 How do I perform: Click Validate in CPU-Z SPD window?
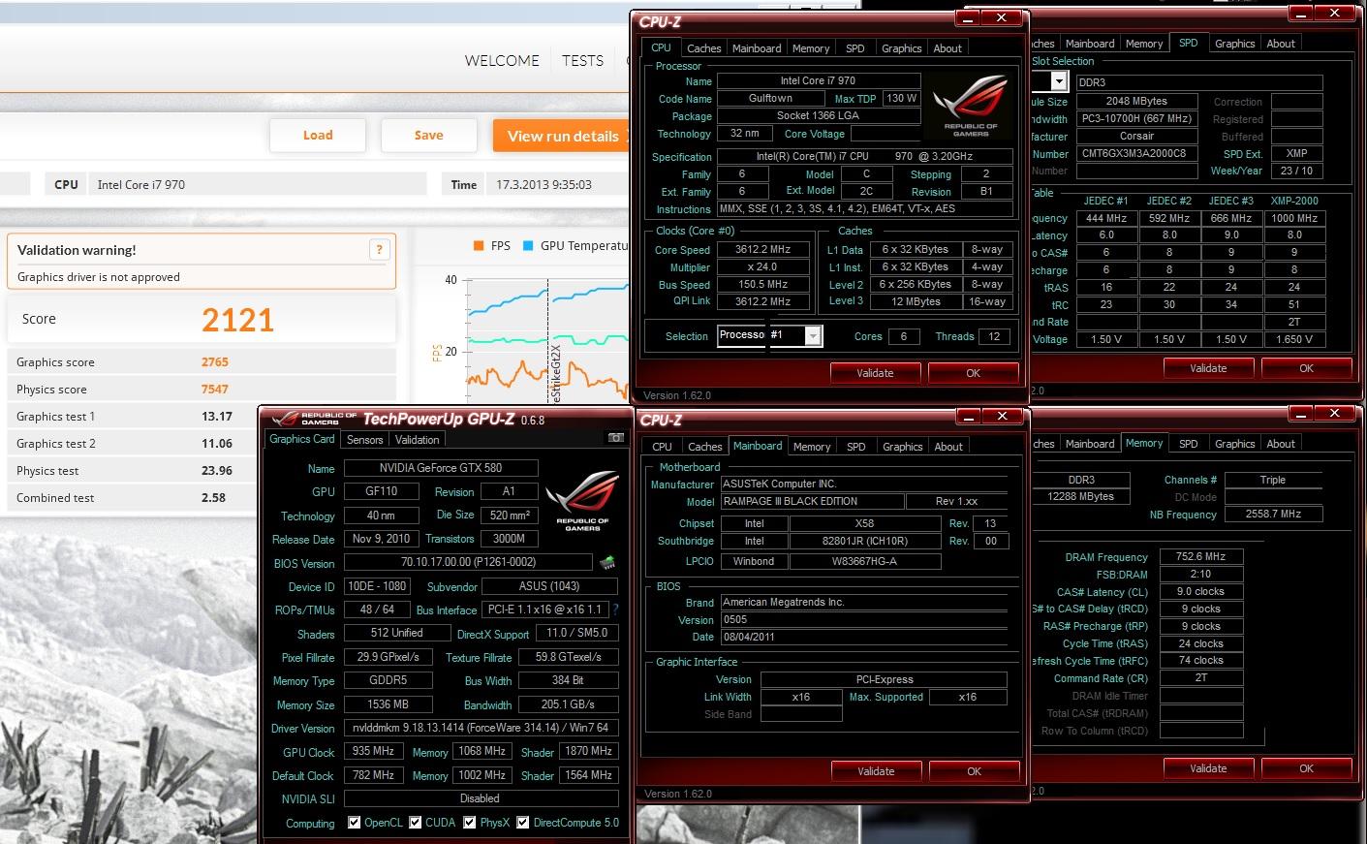(1208, 368)
